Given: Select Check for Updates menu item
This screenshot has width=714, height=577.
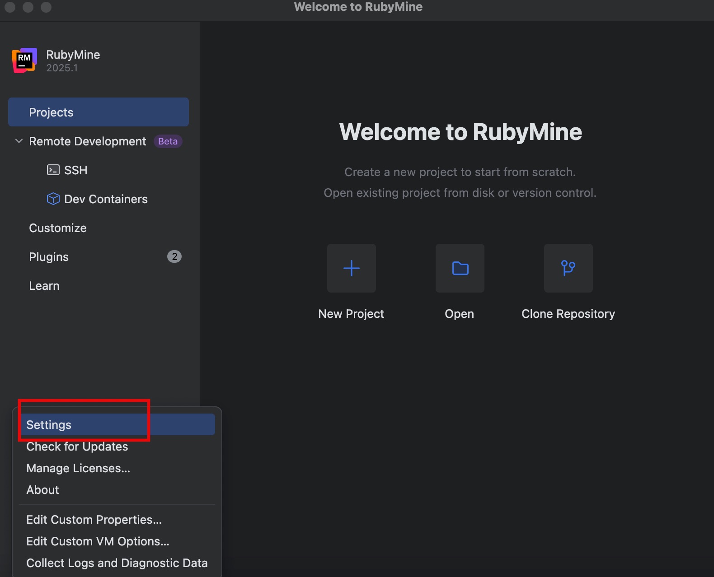Looking at the screenshot, I should click(77, 447).
